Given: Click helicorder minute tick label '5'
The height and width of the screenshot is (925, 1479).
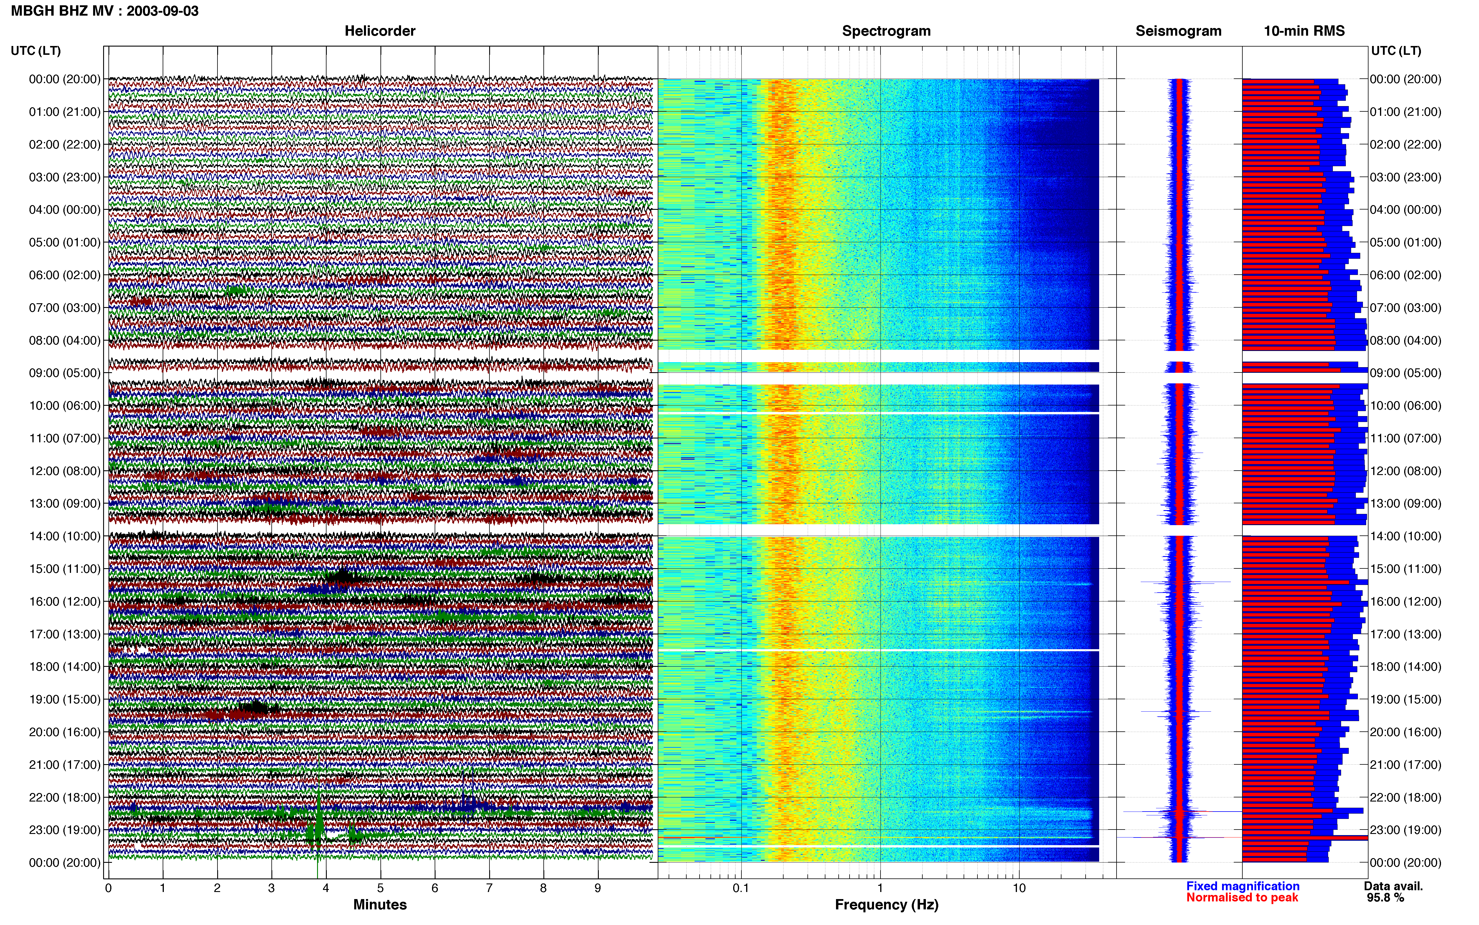Looking at the screenshot, I should 380,888.
